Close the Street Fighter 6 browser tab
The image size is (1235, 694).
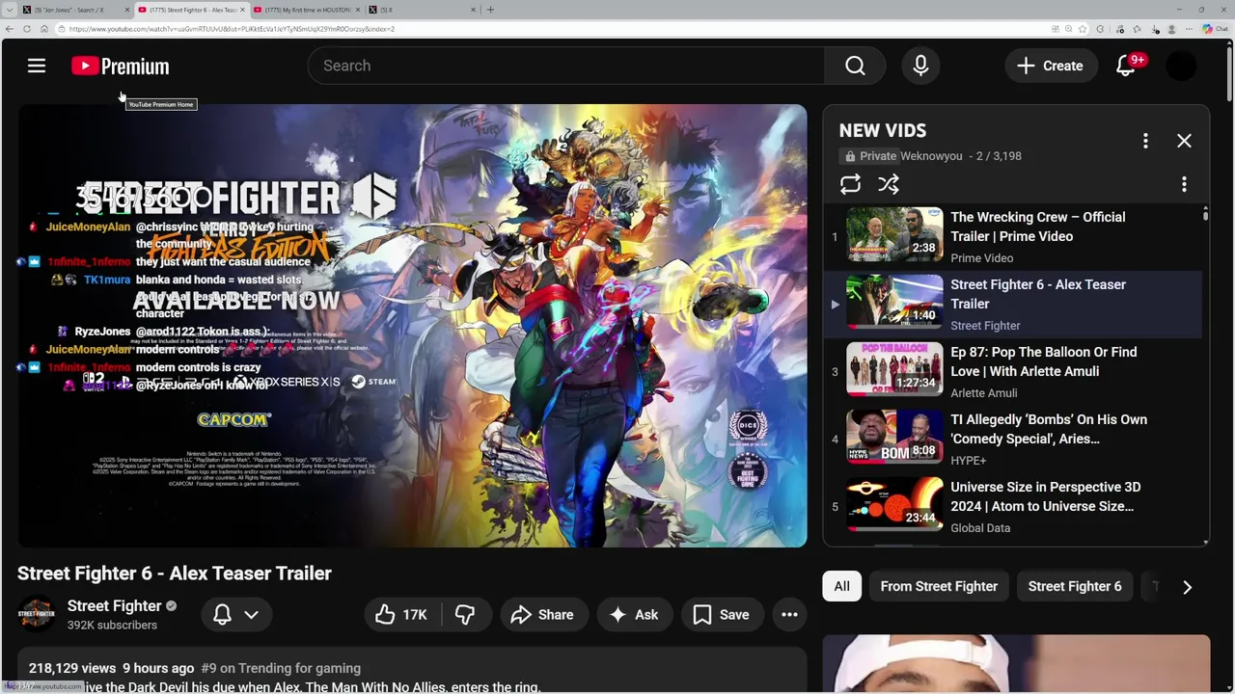pos(242,10)
